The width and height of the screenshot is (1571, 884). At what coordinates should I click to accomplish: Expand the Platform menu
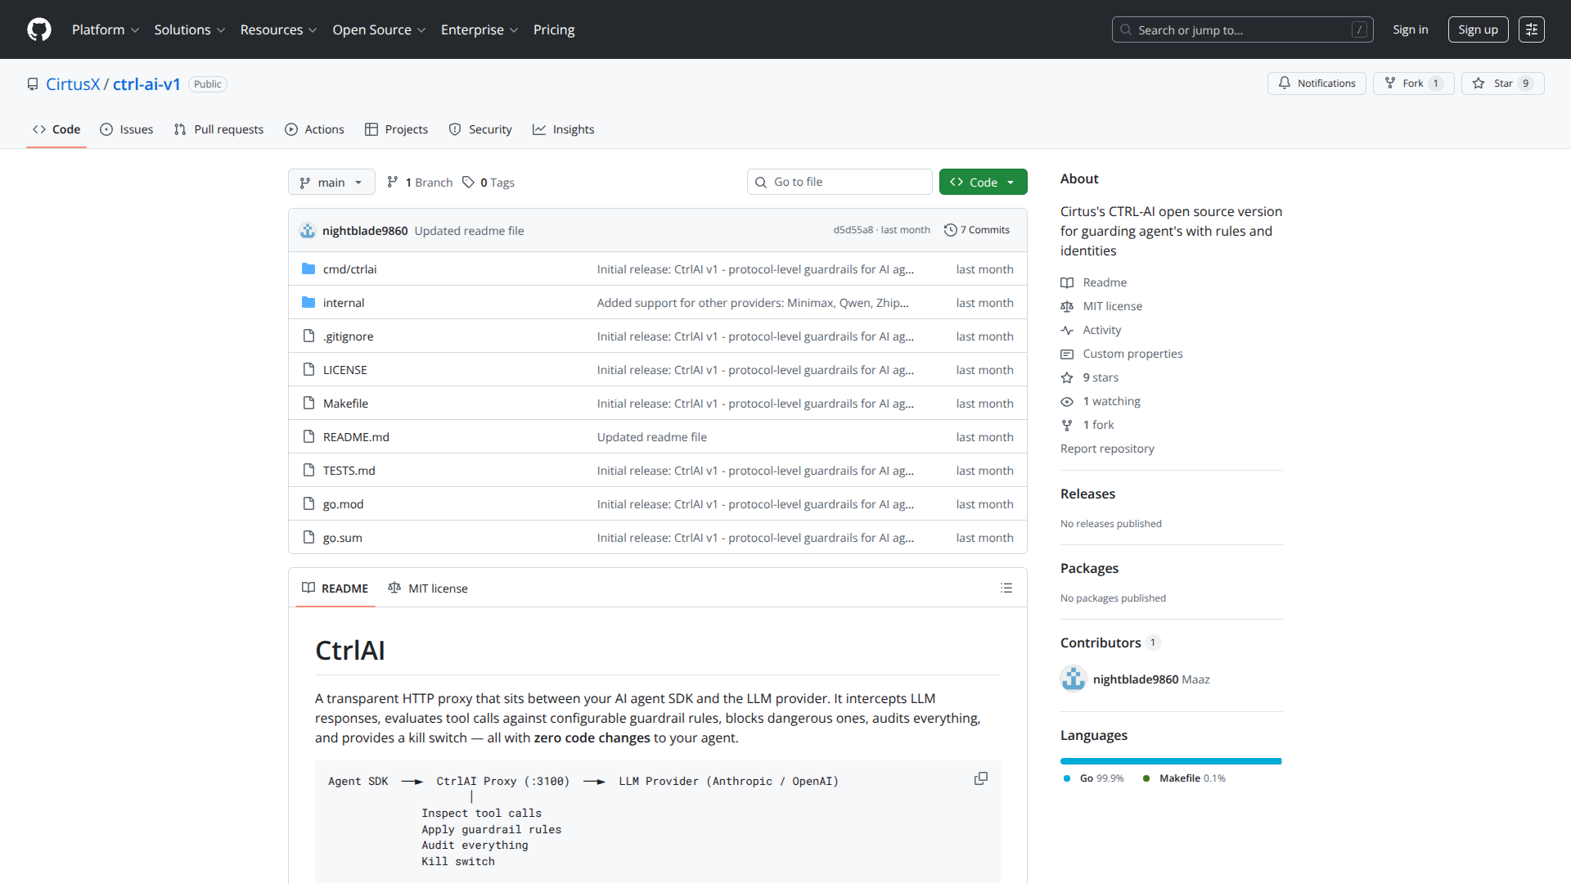106,29
